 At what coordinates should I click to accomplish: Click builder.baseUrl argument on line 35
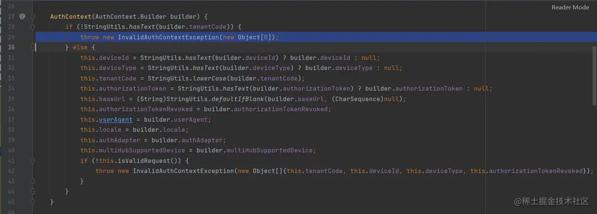tap(296, 99)
